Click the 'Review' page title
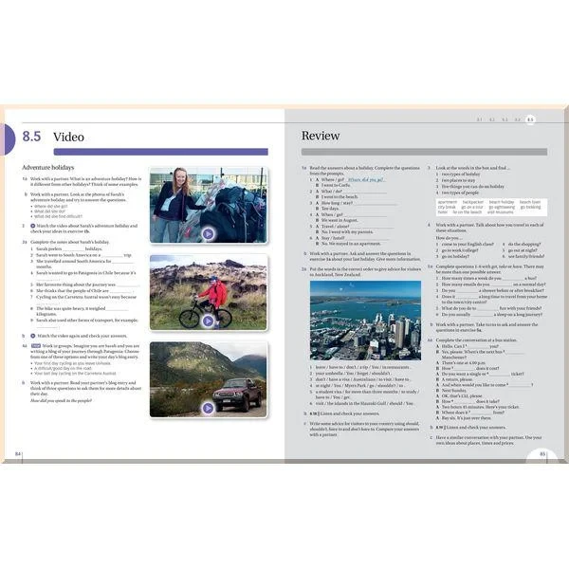 pos(321,136)
